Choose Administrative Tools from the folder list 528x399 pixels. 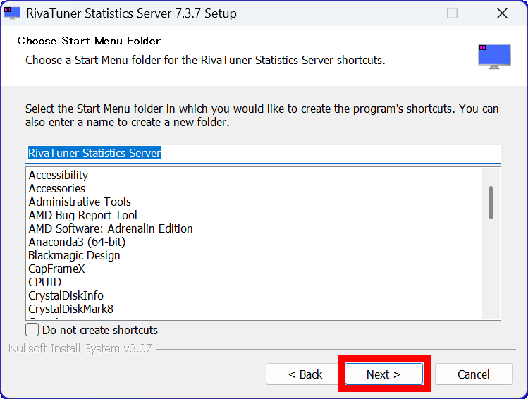(x=80, y=202)
